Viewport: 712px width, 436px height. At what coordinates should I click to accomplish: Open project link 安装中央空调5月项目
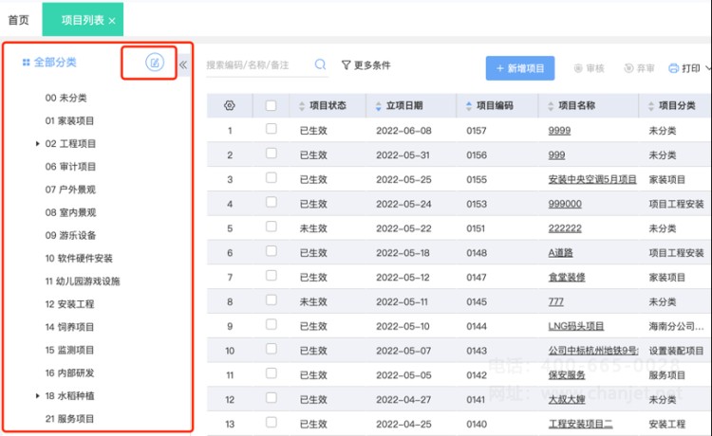592,179
